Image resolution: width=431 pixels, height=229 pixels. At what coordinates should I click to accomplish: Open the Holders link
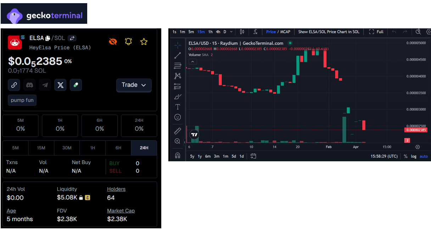click(x=116, y=189)
